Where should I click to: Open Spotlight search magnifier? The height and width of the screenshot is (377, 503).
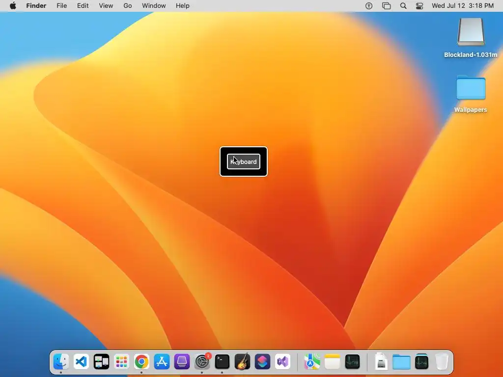[403, 6]
